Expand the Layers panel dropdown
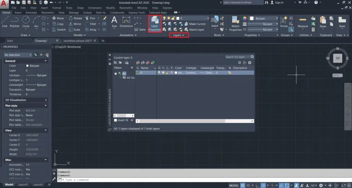The image size is (352, 188). [179, 35]
